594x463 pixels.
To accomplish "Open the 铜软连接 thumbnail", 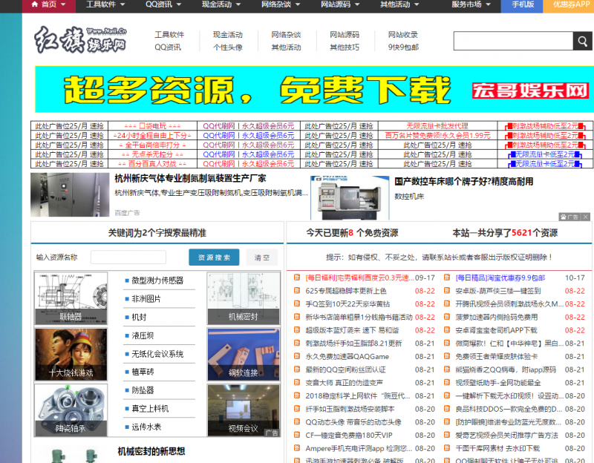I will click(244, 355).
